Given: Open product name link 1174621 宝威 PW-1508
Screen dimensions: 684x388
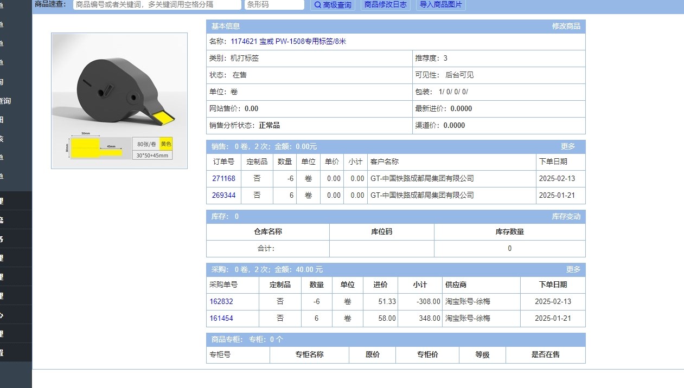Looking at the screenshot, I should click(x=288, y=41).
